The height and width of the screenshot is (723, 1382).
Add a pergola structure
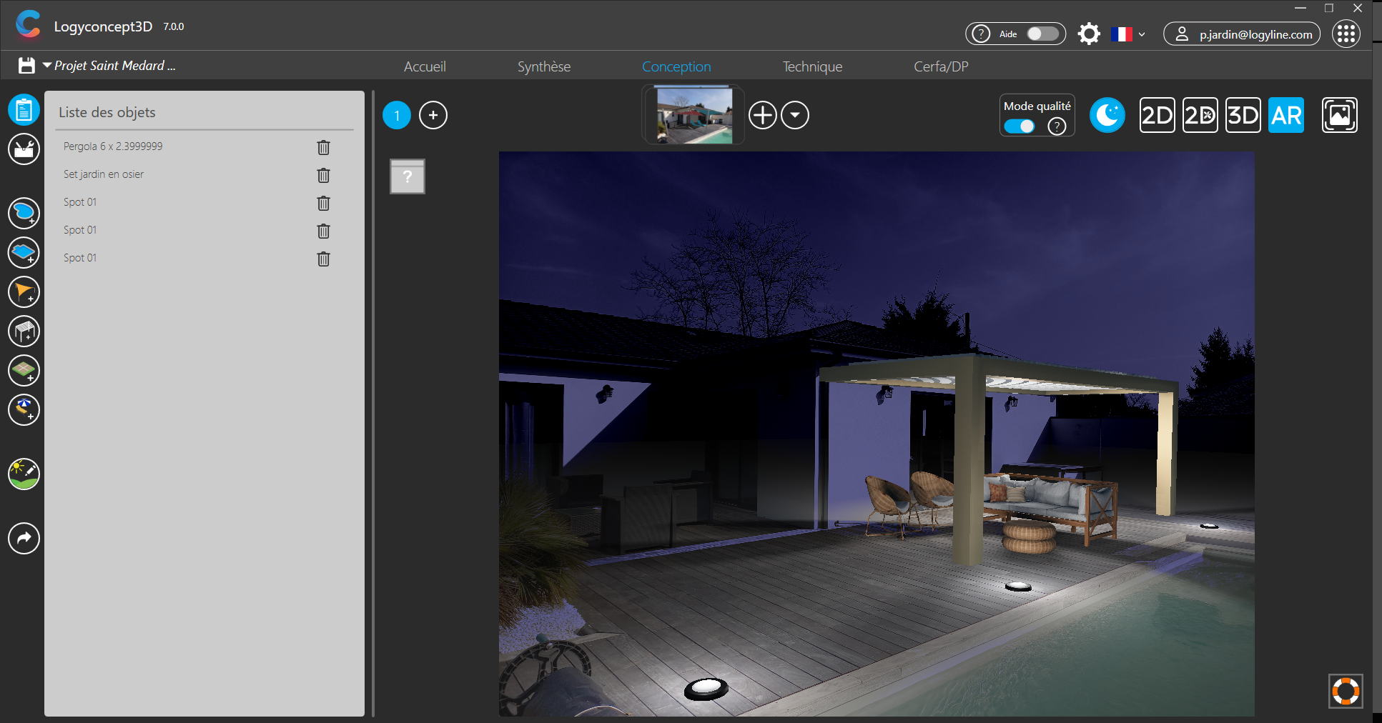(x=24, y=331)
